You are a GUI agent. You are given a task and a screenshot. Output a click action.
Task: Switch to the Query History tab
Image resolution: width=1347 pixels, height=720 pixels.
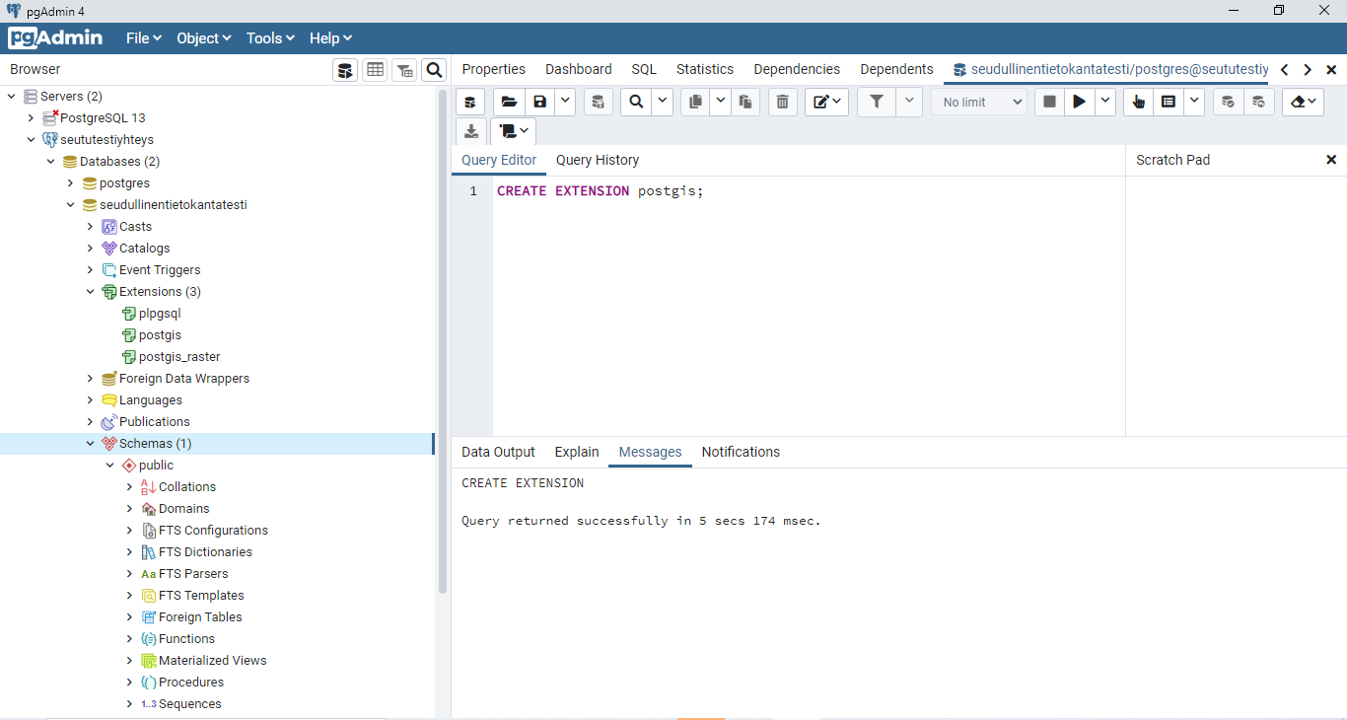point(597,160)
